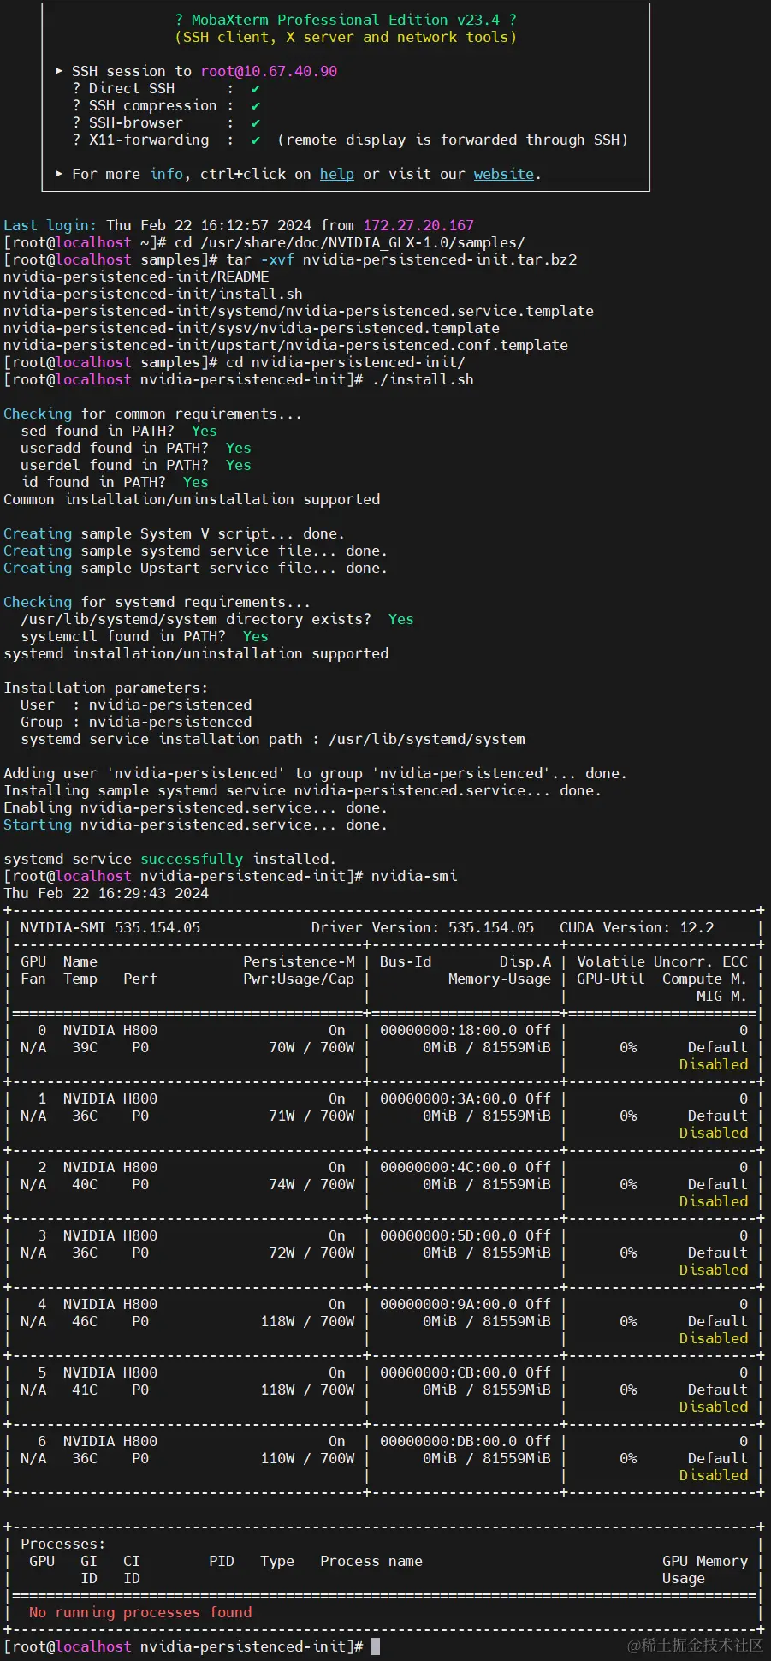Click the sysv nvidia-persistenced.template line
The height and width of the screenshot is (1661, 771).
[252, 328]
